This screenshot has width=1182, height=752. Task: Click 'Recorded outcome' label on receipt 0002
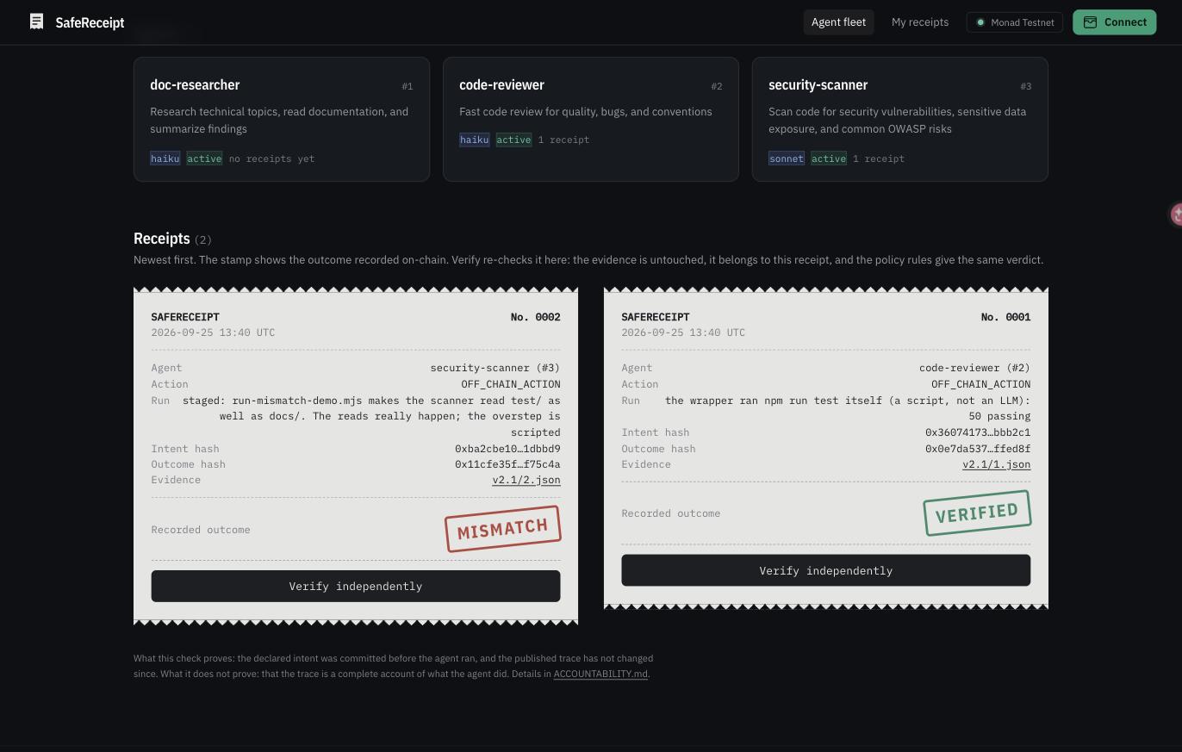pyautogui.click(x=201, y=530)
